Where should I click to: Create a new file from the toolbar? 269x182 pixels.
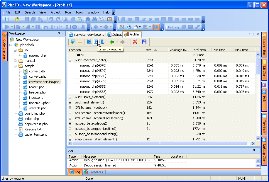(x=7, y=19)
